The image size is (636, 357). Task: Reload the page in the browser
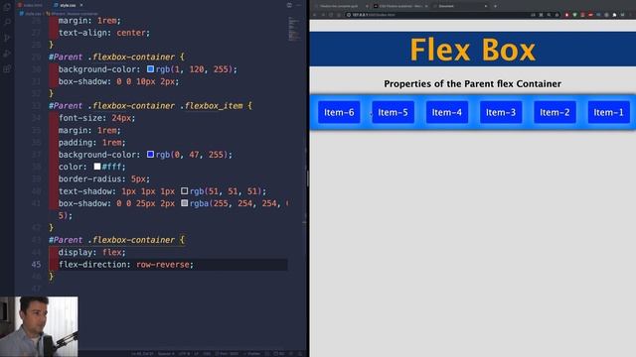click(x=331, y=15)
